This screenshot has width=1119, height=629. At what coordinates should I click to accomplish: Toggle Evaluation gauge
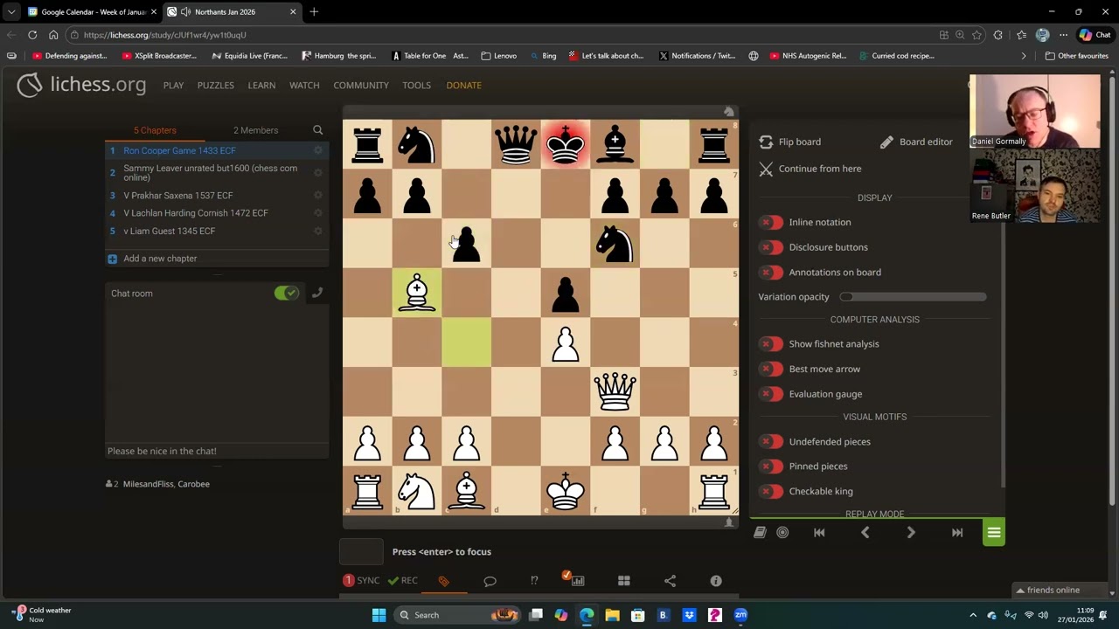(771, 394)
